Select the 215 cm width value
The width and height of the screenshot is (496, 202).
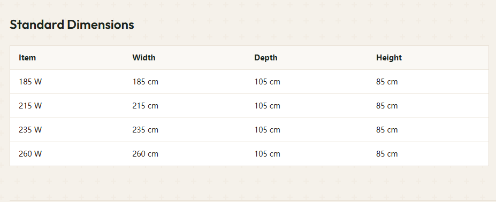tap(145, 106)
